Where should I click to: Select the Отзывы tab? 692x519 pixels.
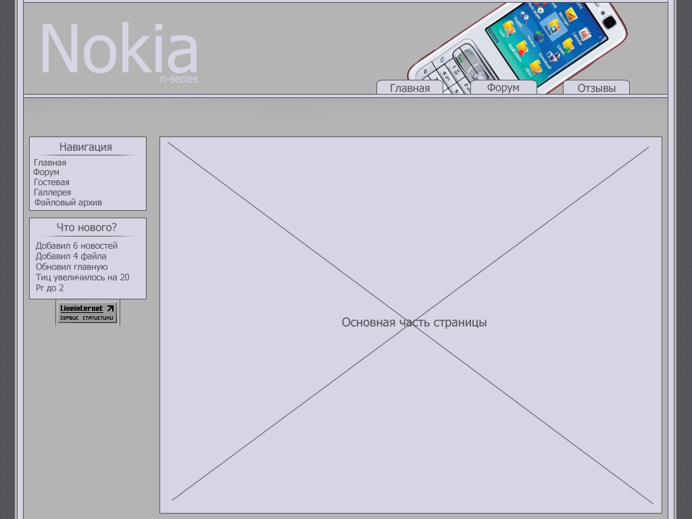(596, 87)
